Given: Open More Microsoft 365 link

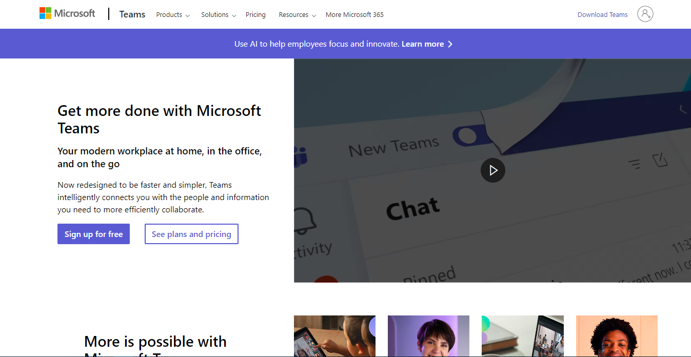Looking at the screenshot, I should [354, 15].
